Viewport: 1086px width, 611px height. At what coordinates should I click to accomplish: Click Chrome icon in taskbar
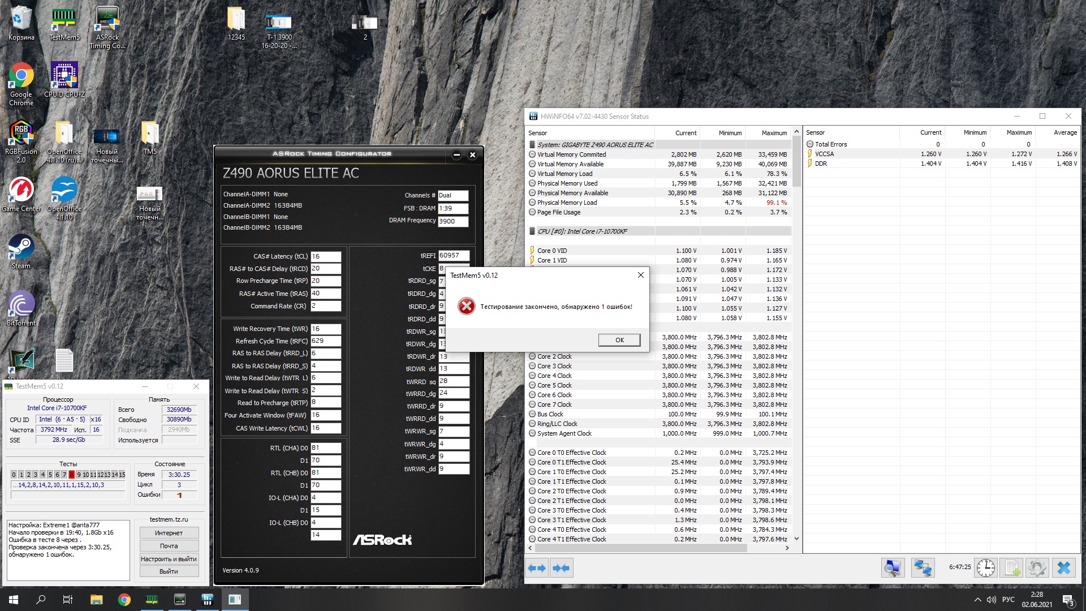click(124, 600)
